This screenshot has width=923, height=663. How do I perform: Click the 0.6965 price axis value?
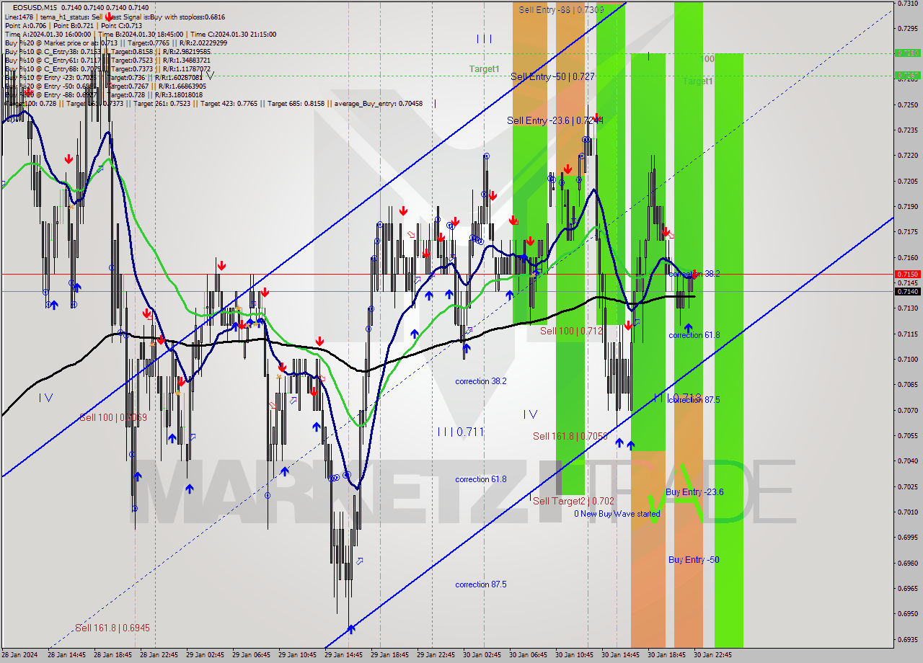click(909, 588)
